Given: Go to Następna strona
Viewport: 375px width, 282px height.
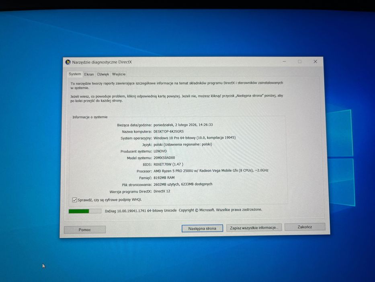Looking at the screenshot, I should pos(202,228).
